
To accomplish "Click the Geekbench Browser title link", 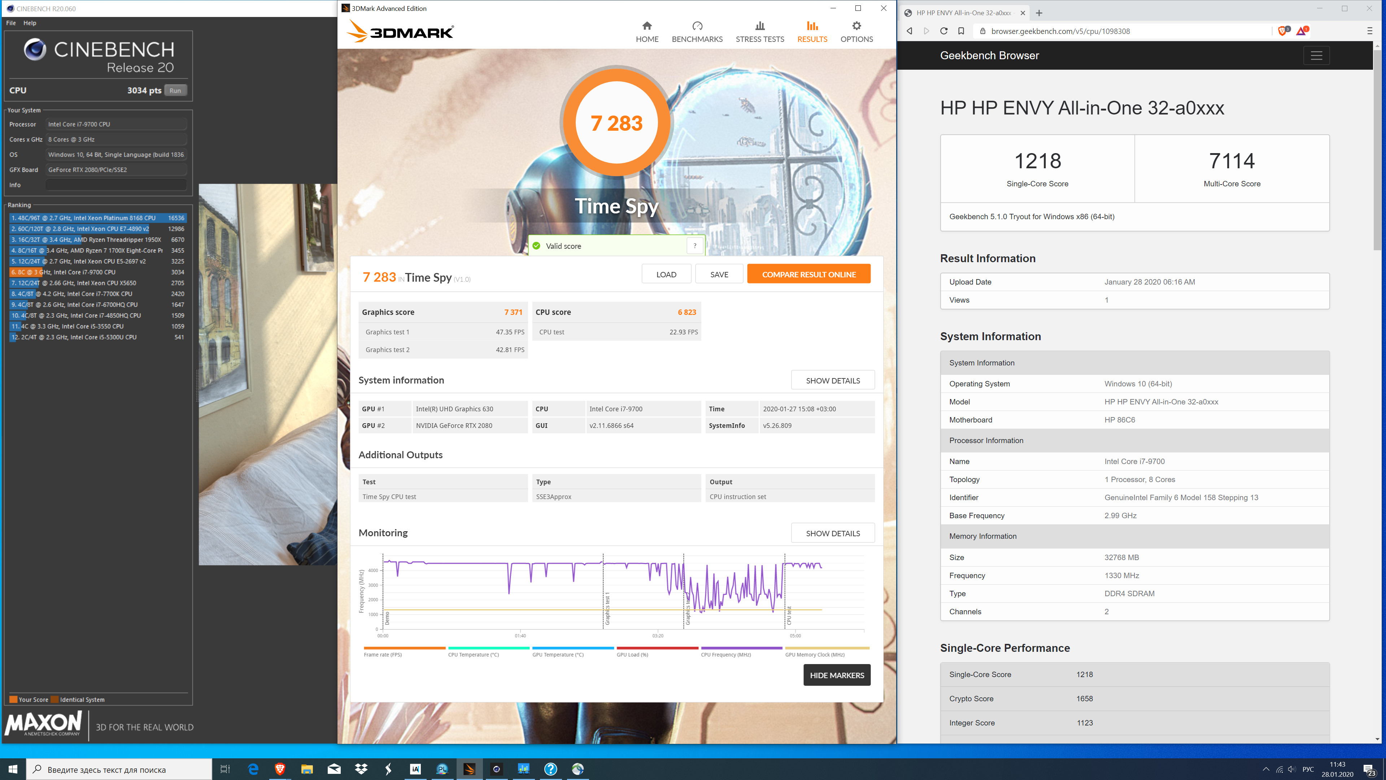I will pos(989,56).
